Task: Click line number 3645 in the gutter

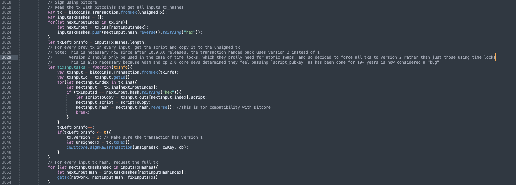Action: click(x=7, y=137)
